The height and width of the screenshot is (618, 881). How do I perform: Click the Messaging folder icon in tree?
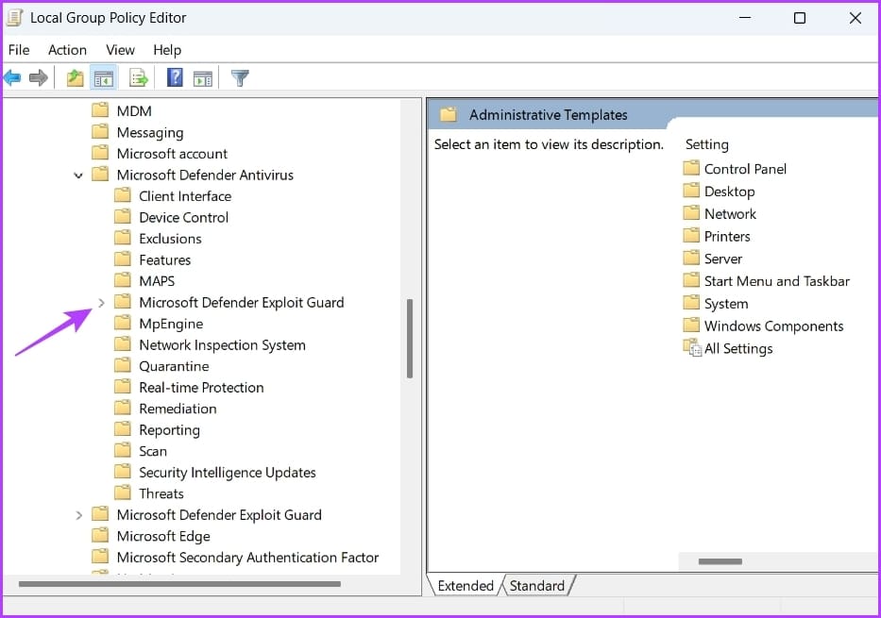pos(100,131)
